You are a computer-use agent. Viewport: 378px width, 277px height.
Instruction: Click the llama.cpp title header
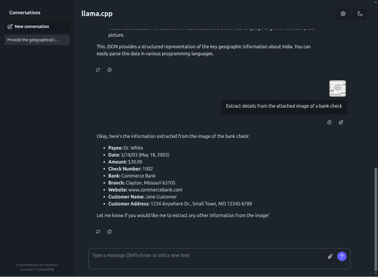[x=96, y=13]
